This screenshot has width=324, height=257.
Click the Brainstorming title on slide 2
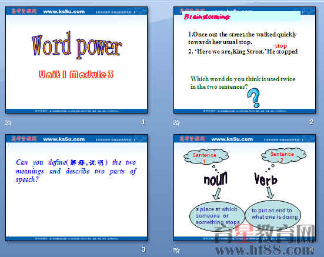tap(207, 16)
